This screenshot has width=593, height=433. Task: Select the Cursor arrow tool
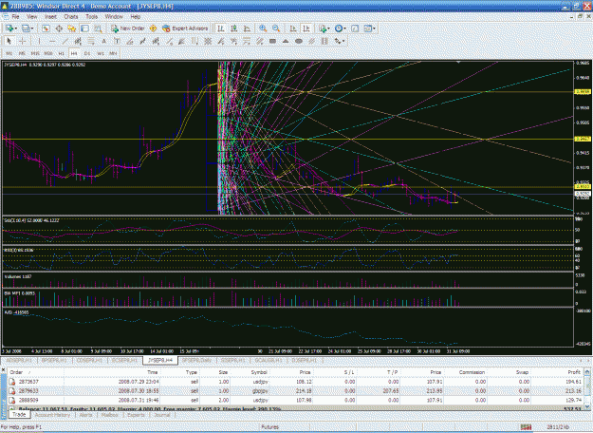pos(9,41)
